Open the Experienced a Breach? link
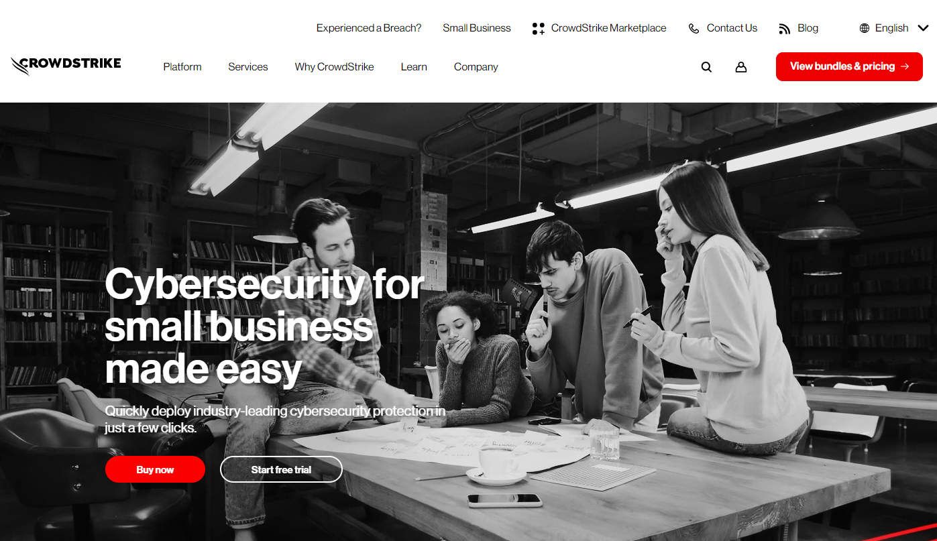Screen dimensions: 937x541 (369, 28)
